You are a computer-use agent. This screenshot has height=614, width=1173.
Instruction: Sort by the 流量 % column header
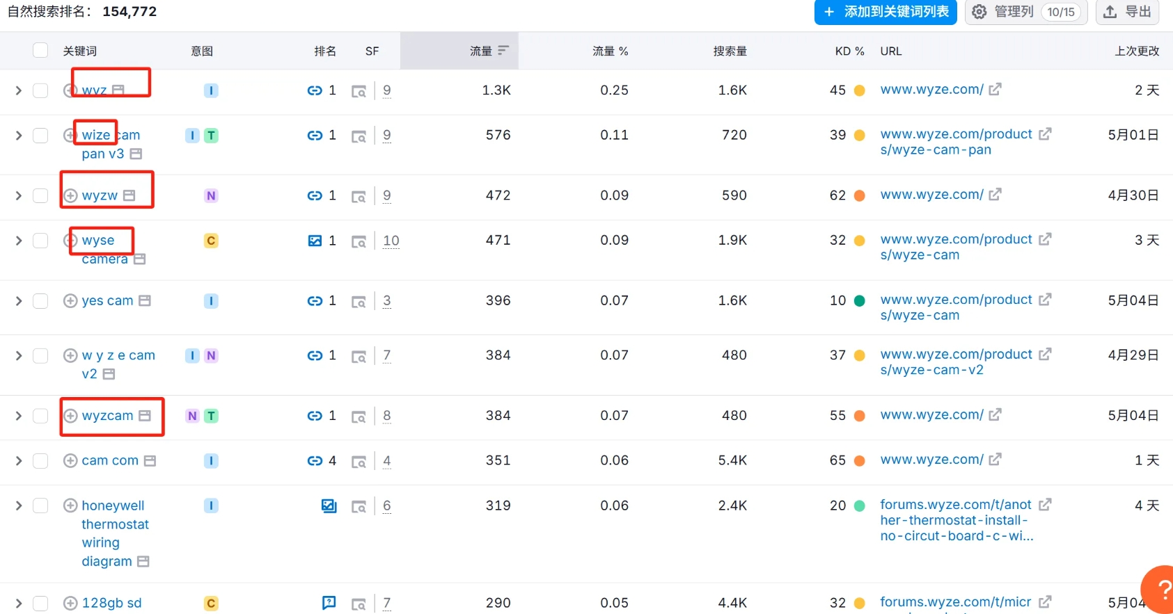[x=610, y=51]
